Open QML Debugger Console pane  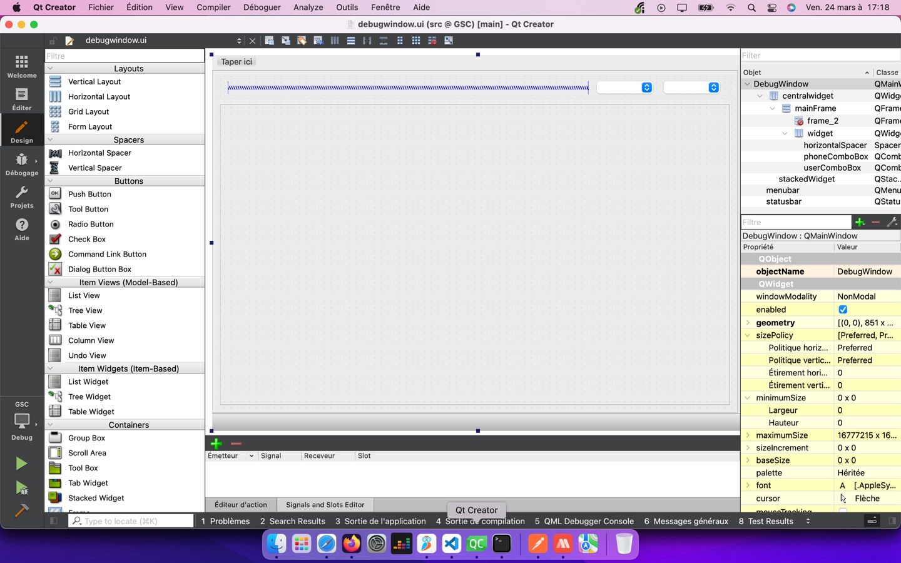pyautogui.click(x=584, y=521)
